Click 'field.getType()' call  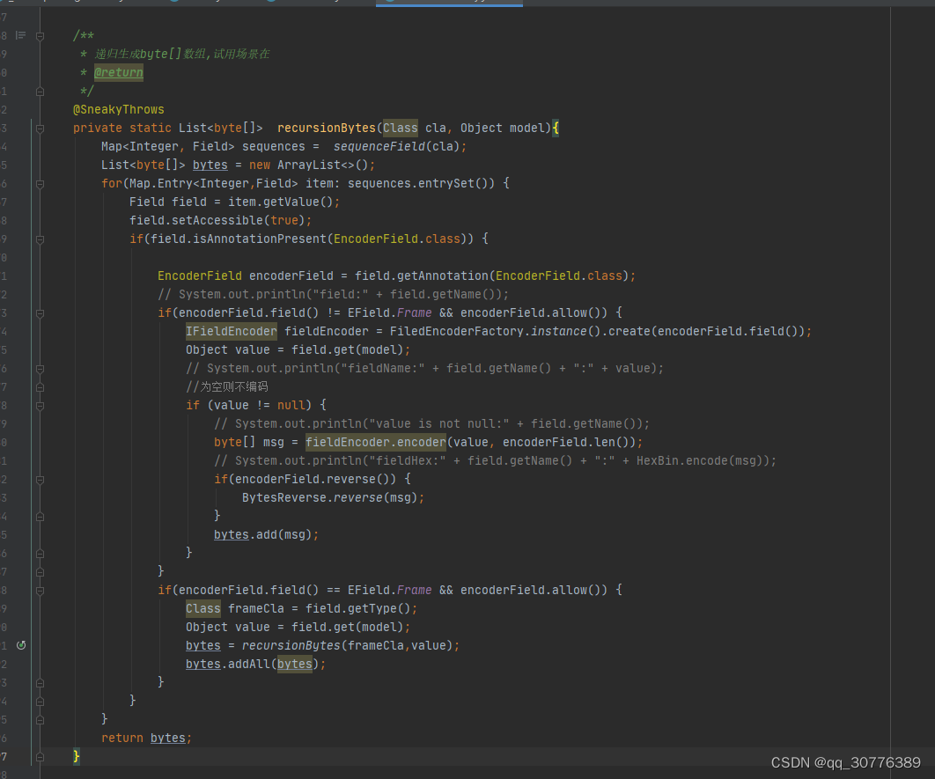tap(357, 608)
